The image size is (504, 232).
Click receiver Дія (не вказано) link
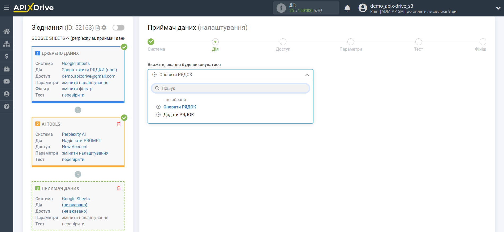(x=75, y=205)
